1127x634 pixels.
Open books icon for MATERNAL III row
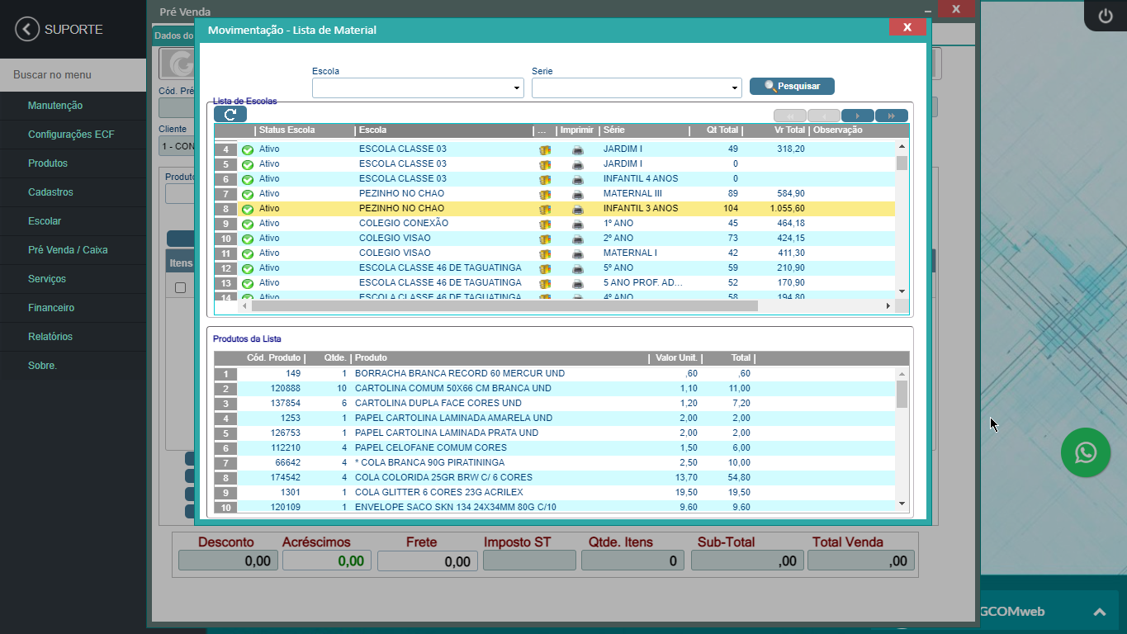[544, 194]
